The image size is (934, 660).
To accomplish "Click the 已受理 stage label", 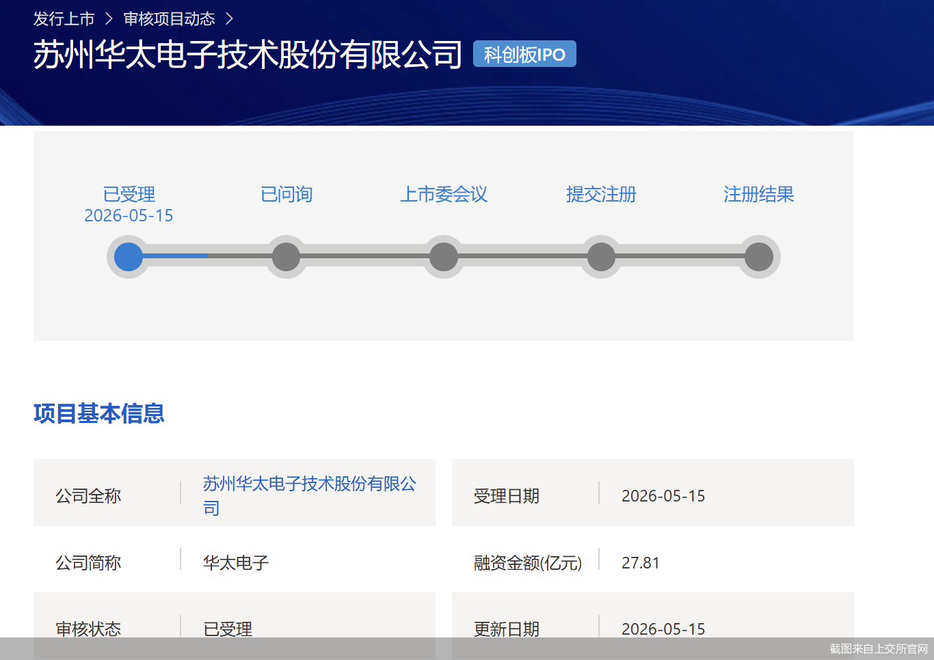I will pos(129,194).
